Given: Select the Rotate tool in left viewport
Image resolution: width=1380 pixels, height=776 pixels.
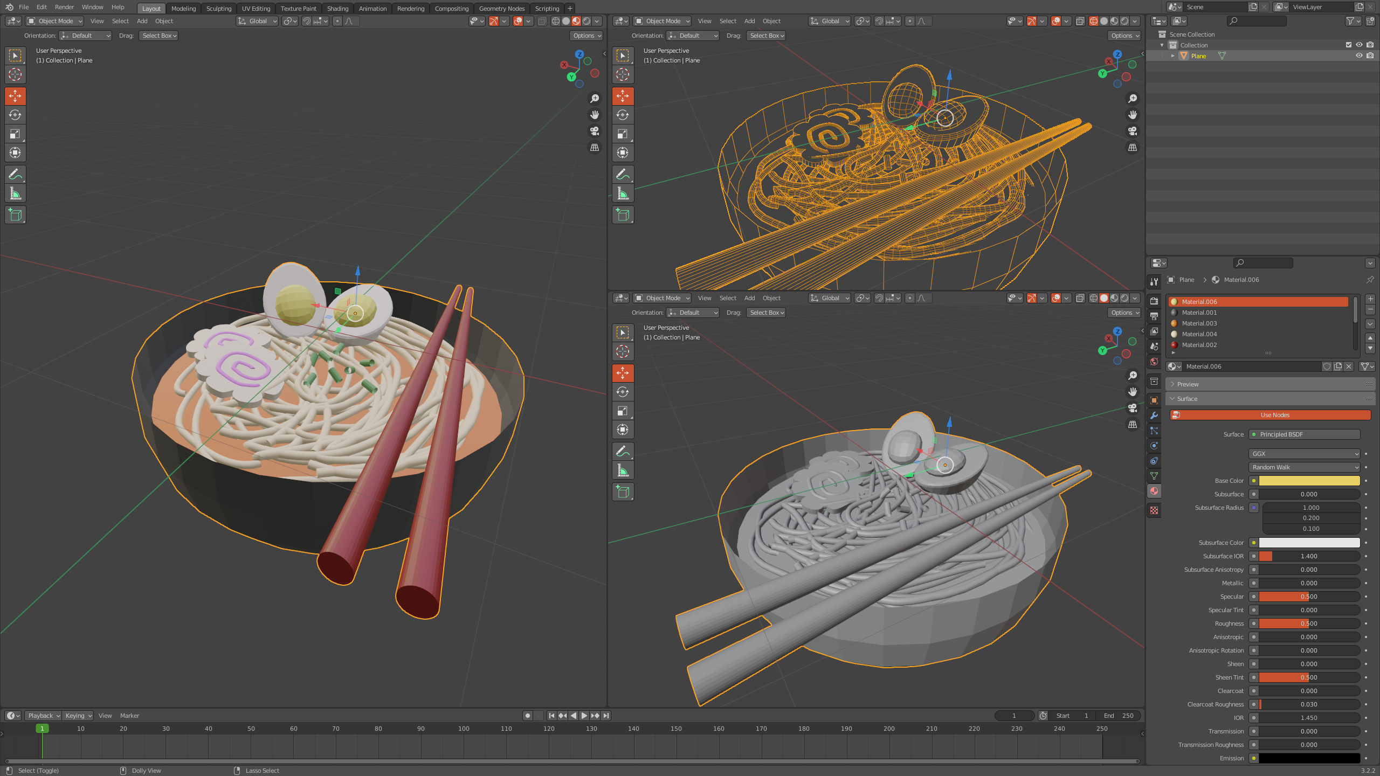Looking at the screenshot, I should pyautogui.click(x=15, y=115).
